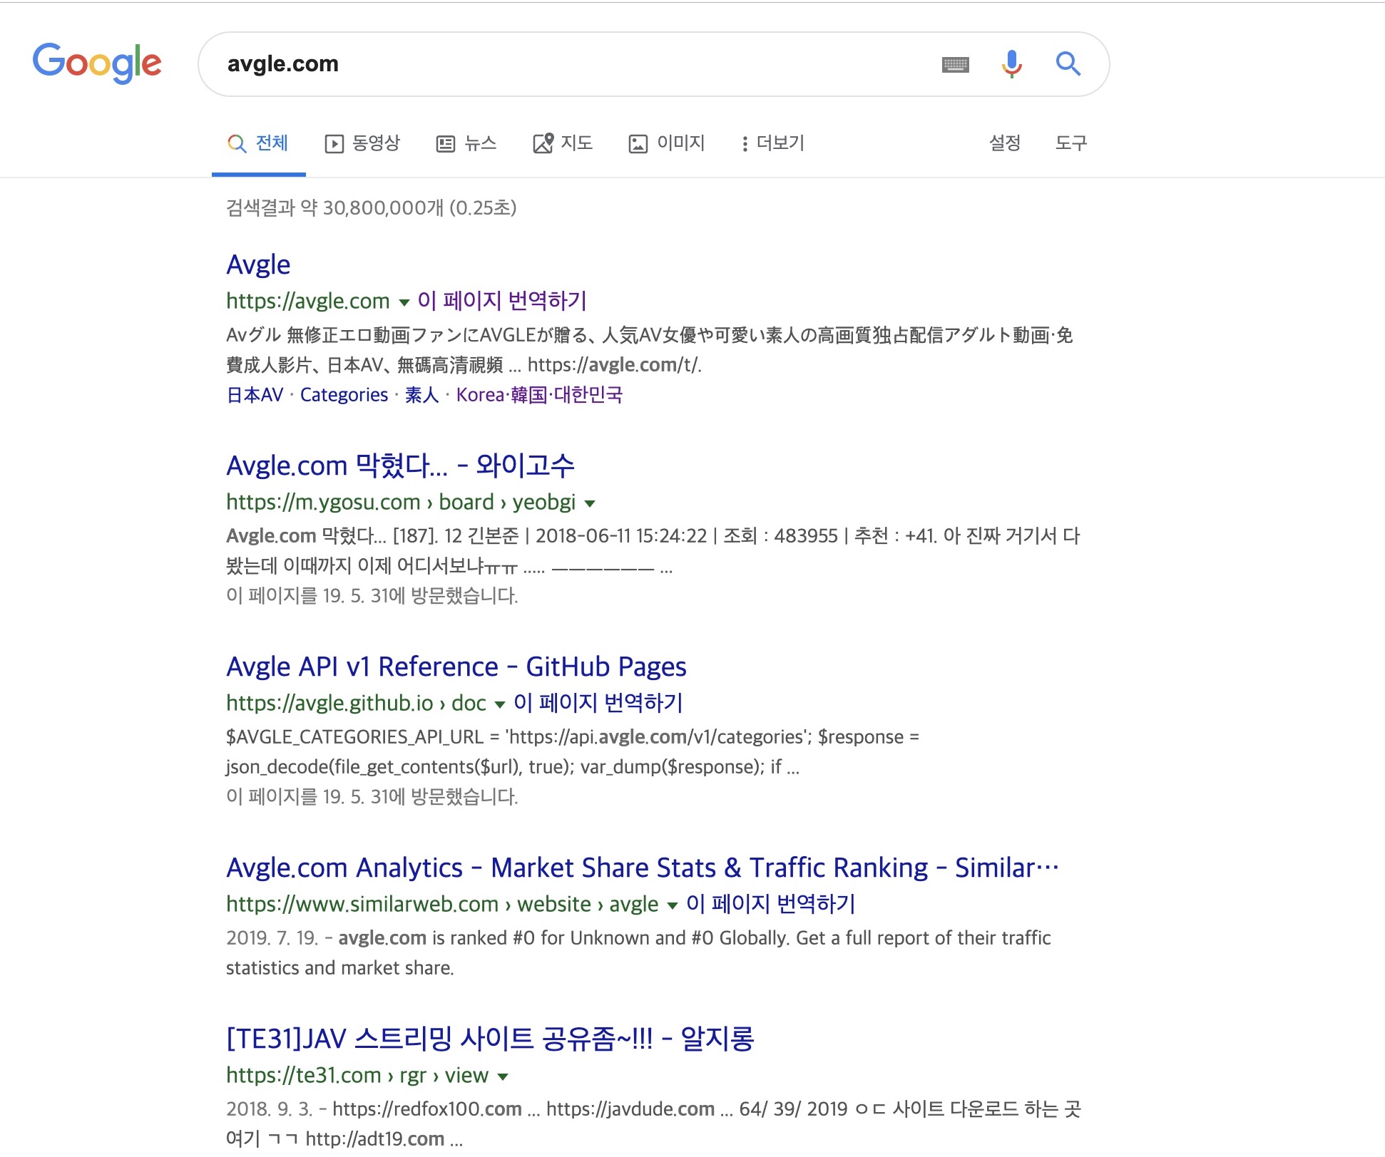1385x1157 pixels.
Task: Click the blue search magnifier button
Action: [x=1068, y=64]
